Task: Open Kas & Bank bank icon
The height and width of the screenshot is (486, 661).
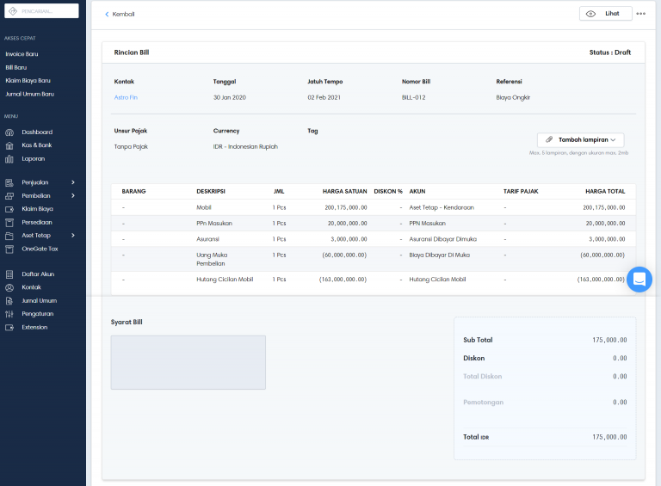Action: click(9, 145)
